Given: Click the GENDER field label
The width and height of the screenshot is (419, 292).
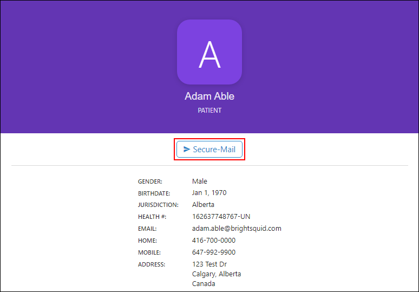Looking at the screenshot, I should (150, 181).
